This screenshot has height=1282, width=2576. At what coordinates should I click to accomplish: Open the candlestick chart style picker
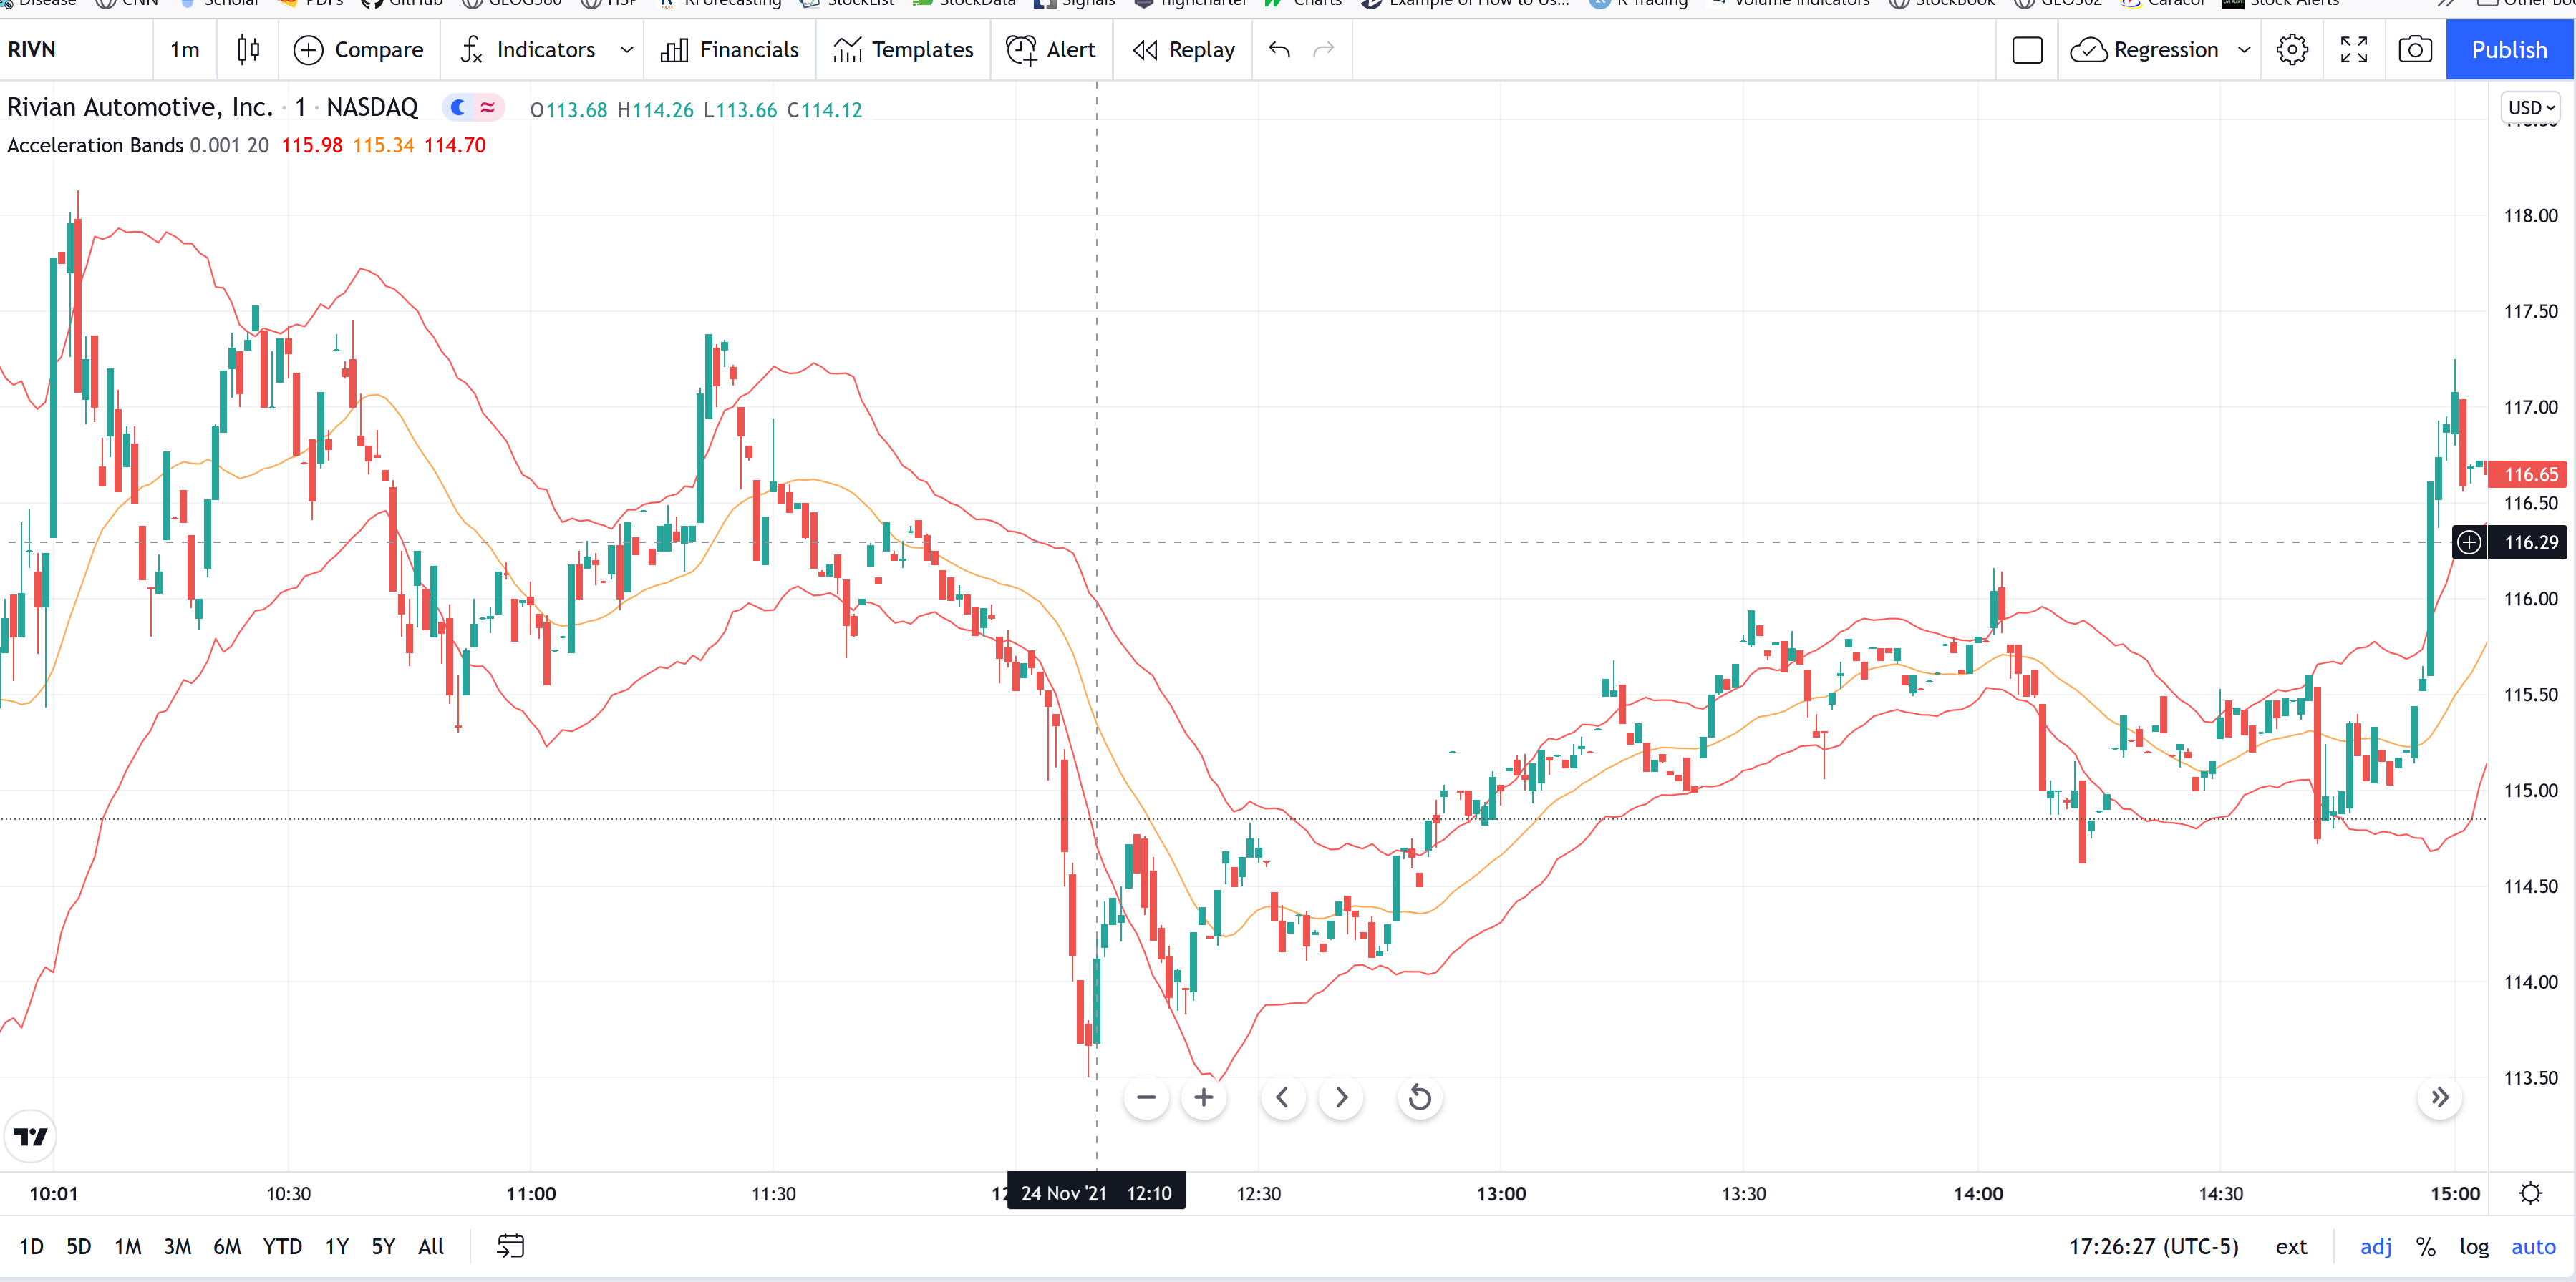click(x=248, y=49)
